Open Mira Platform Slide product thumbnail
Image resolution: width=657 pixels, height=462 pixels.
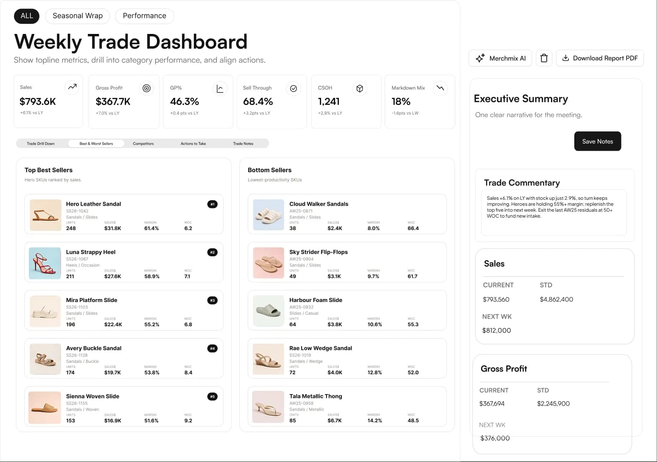tap(45, 311)
